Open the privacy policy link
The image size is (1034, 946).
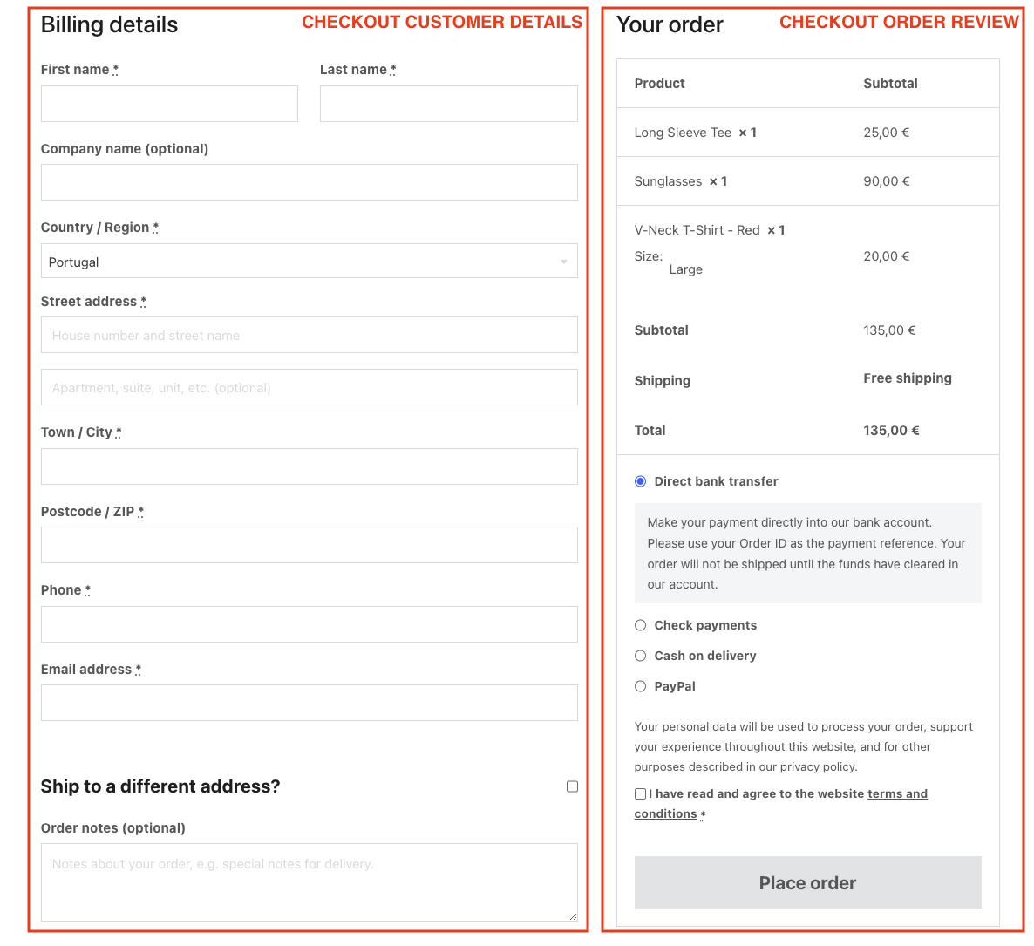[817, 767]
